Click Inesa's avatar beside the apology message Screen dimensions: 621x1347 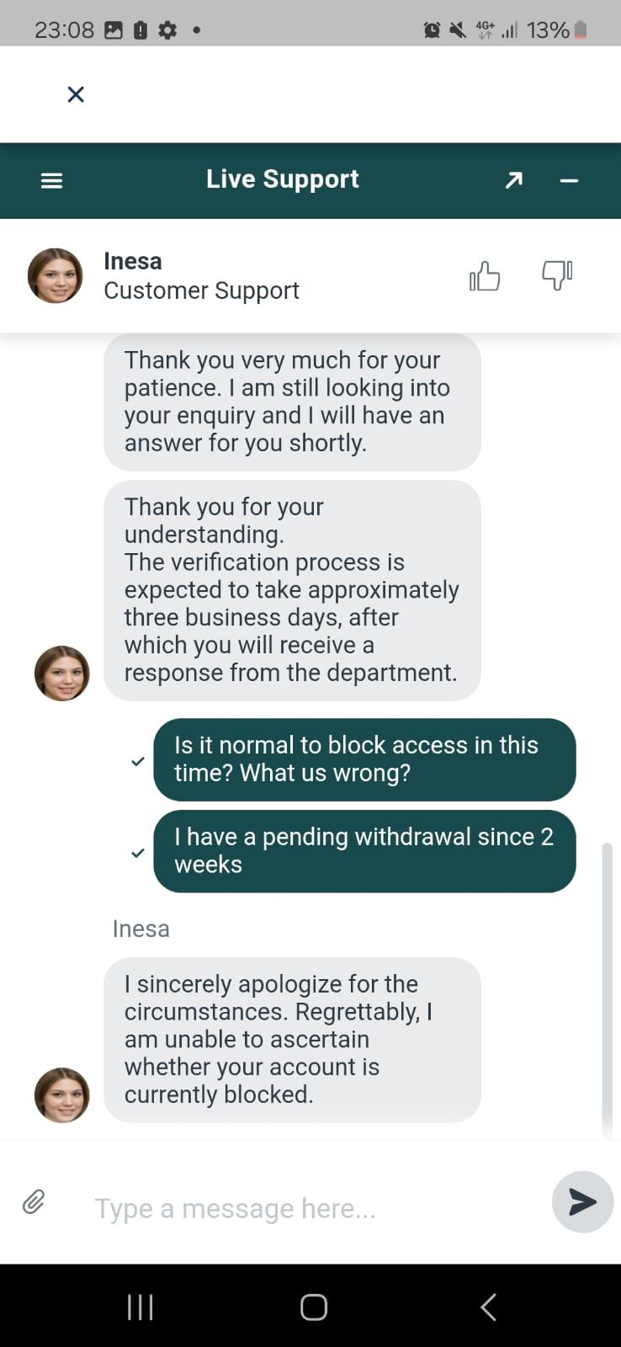tap(61, 1095)
